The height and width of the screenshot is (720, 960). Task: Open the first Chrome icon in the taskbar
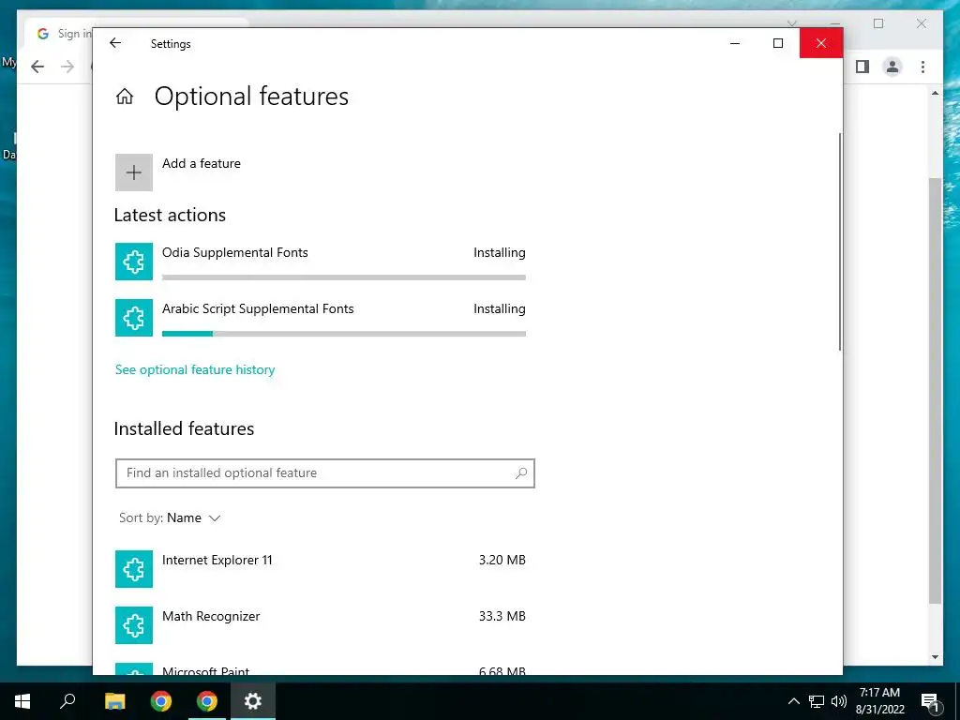(x=161, y=701)
